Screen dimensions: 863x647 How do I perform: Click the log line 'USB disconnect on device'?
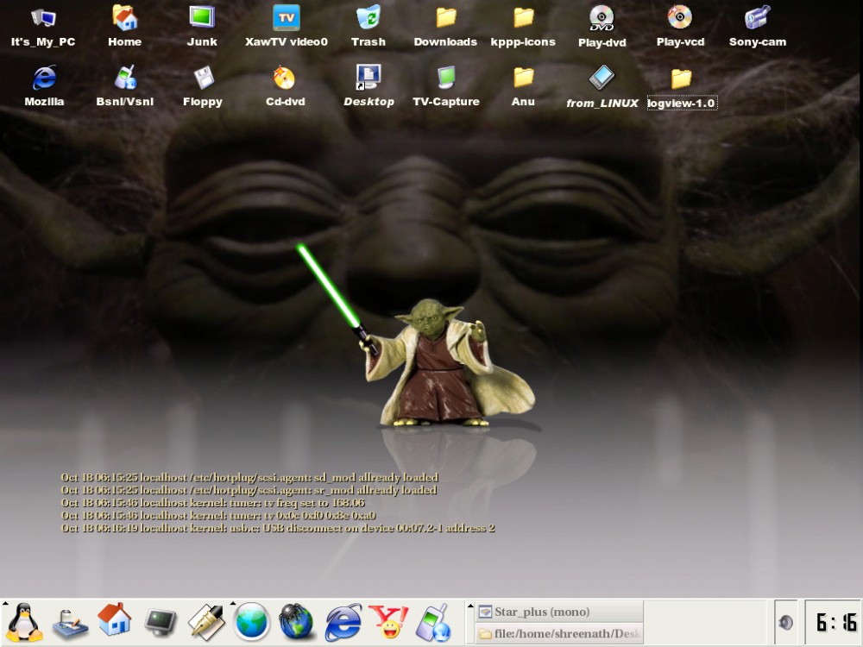[x=278, y=528]
